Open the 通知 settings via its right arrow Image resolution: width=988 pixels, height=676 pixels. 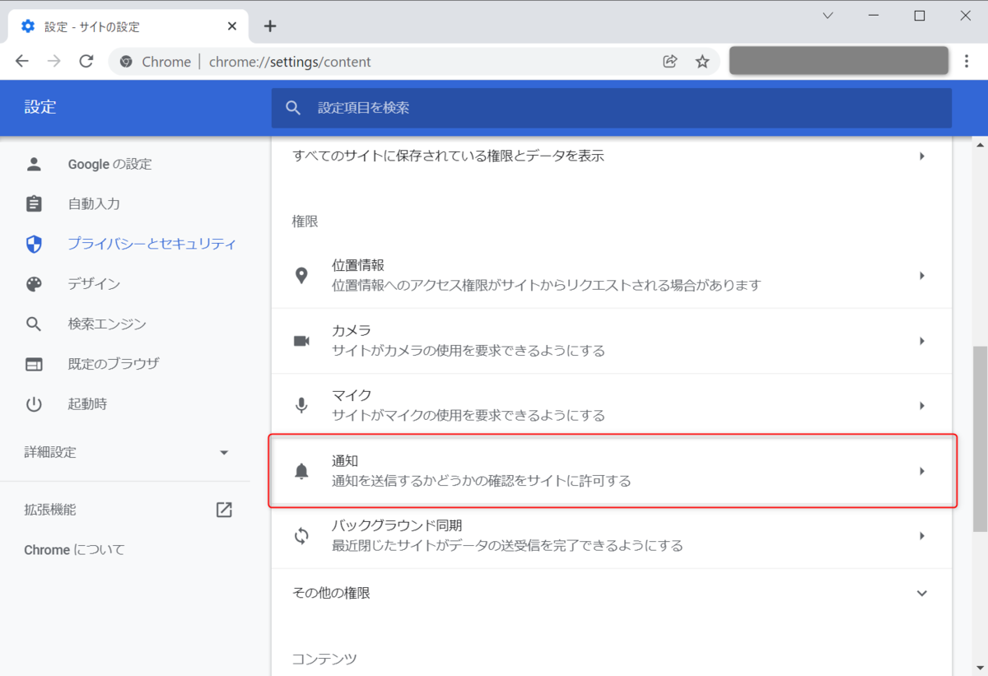point(921,470)
